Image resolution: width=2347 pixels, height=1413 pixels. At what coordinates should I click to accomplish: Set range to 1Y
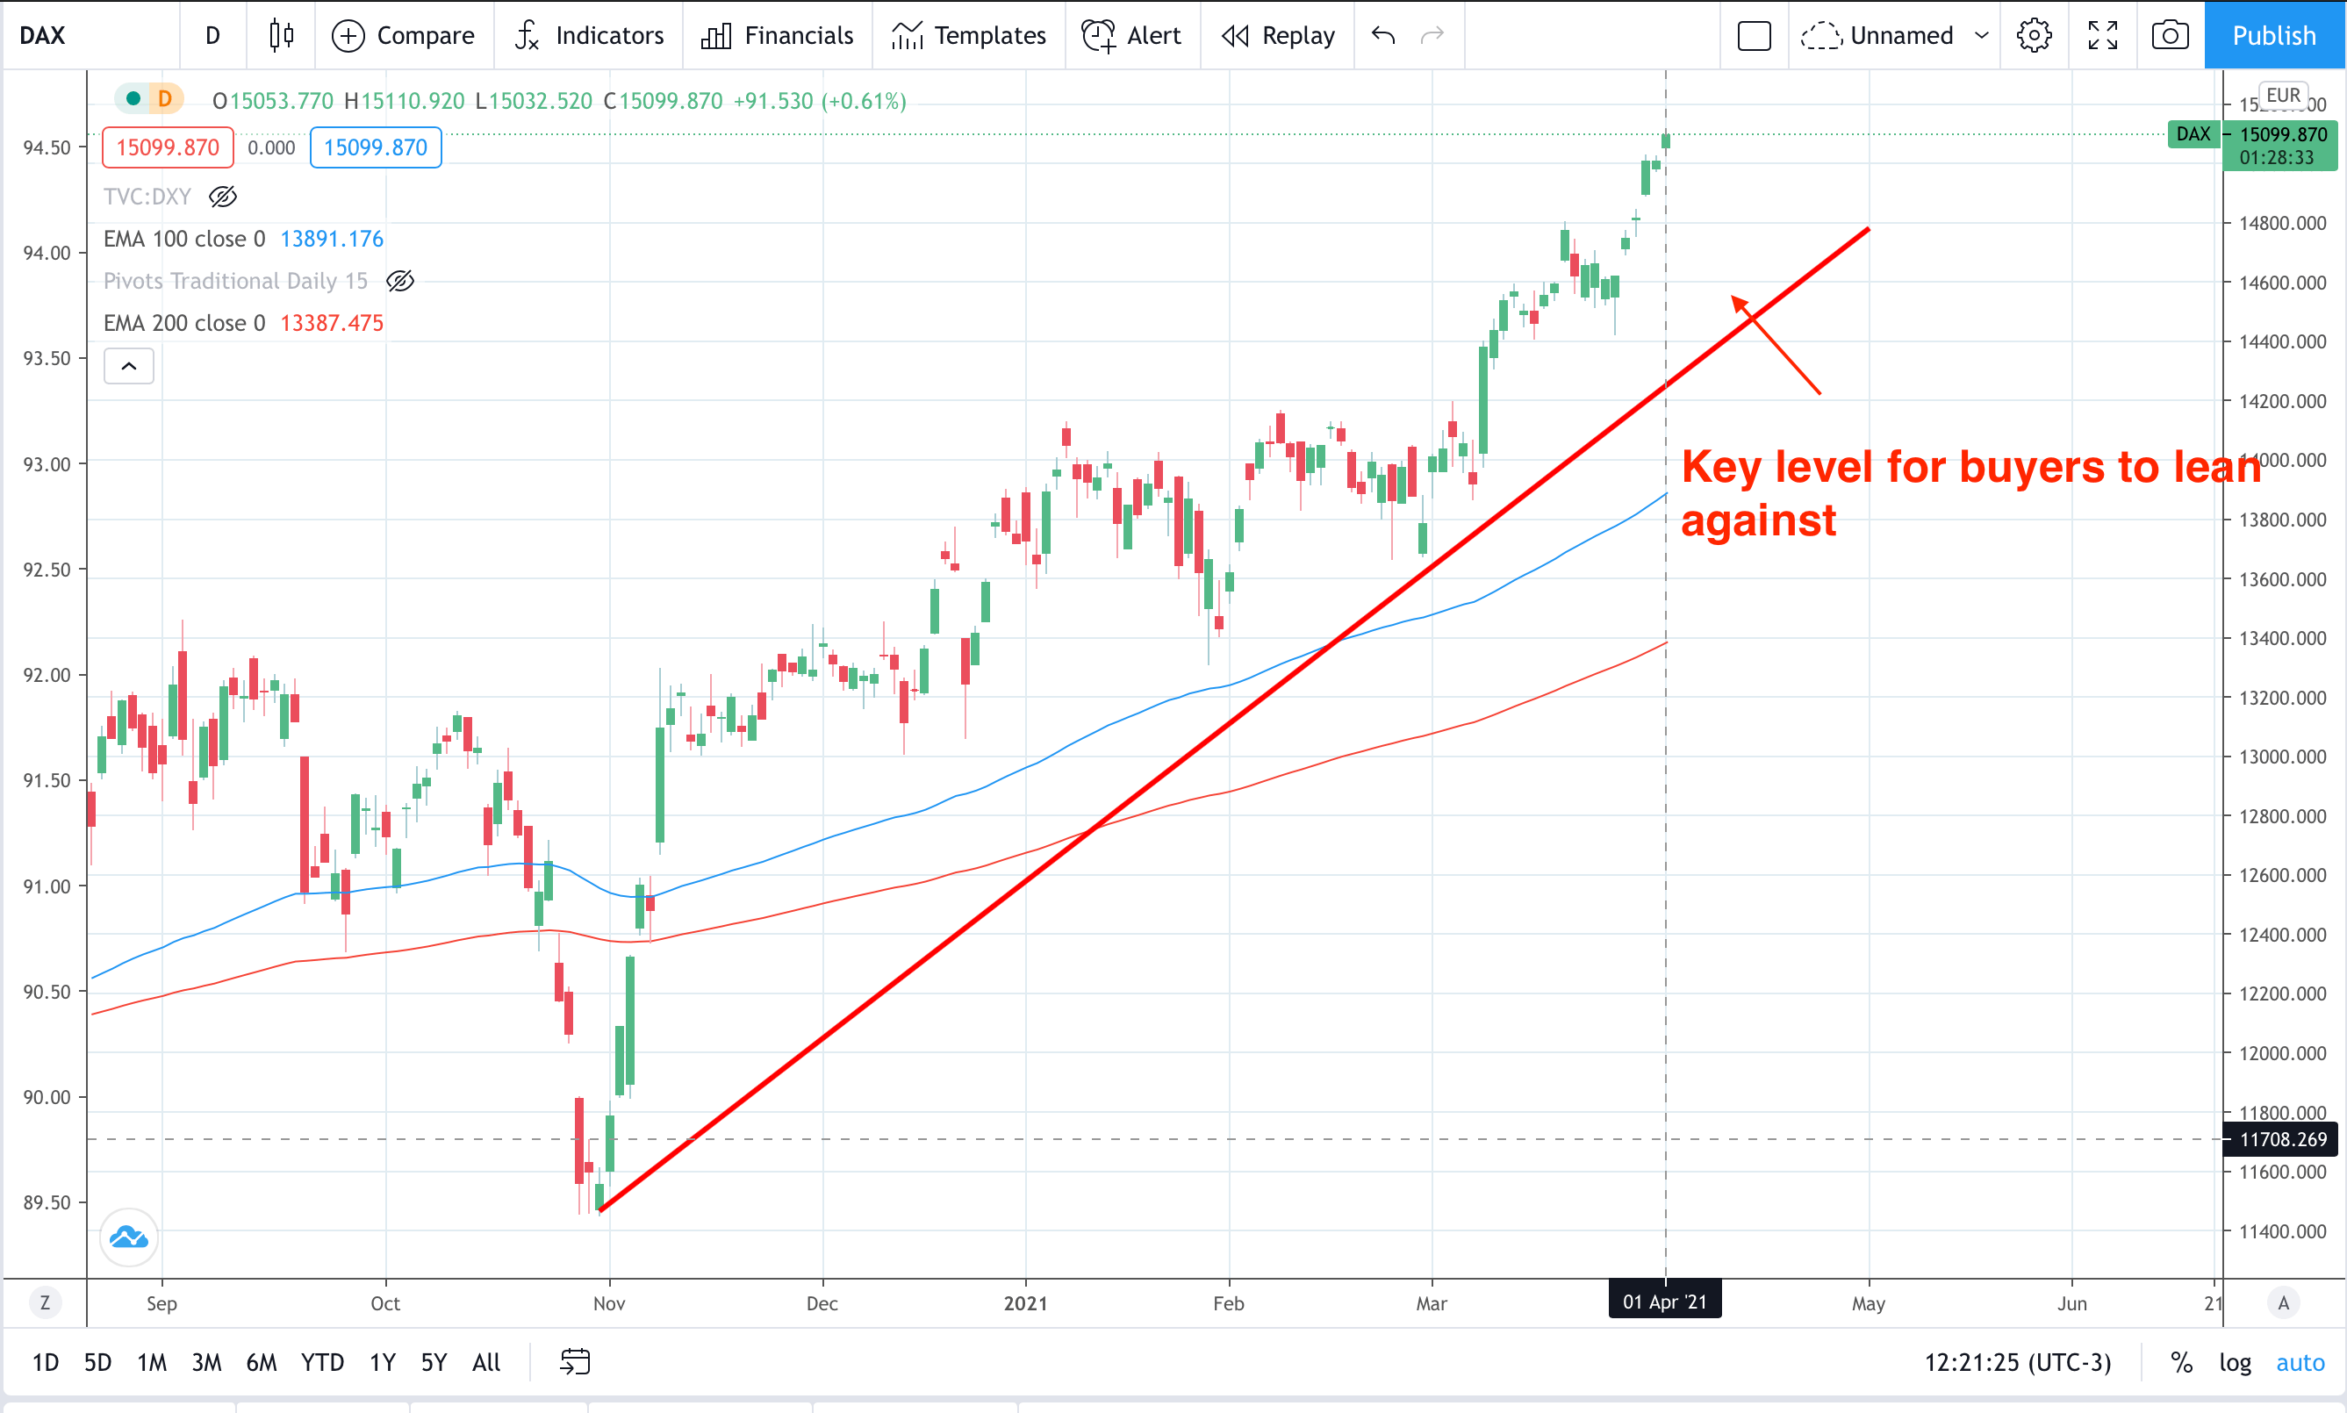382,1362
